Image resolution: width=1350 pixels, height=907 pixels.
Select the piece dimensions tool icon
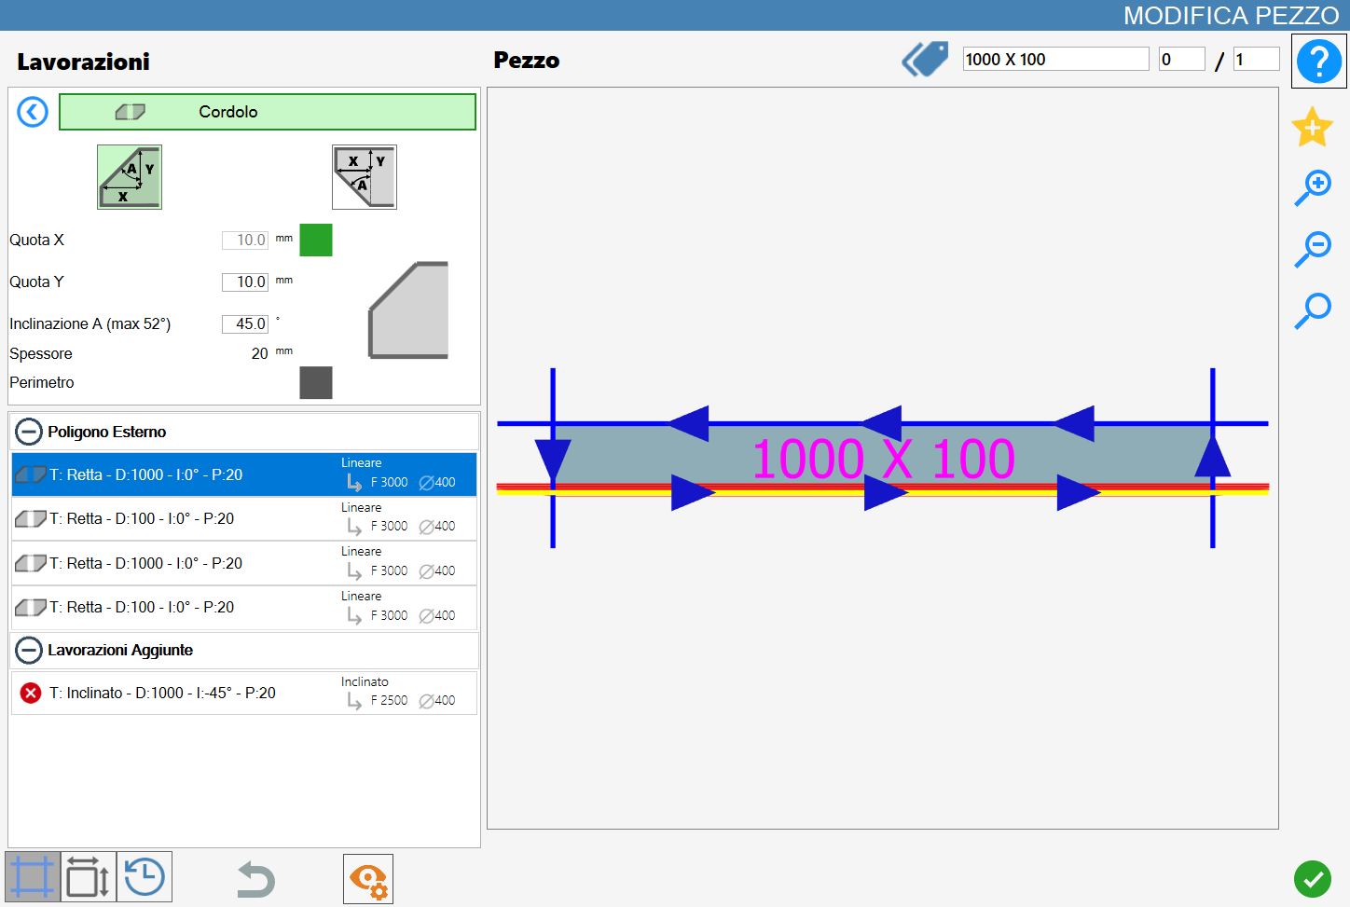(x=89, y=877)
